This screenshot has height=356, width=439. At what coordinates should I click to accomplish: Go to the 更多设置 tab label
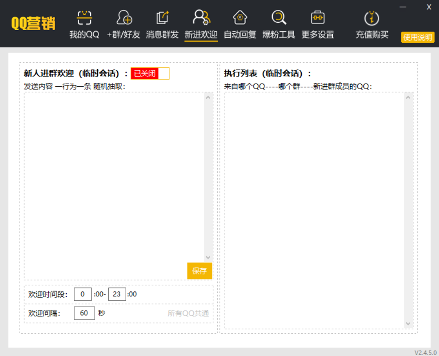318,34
